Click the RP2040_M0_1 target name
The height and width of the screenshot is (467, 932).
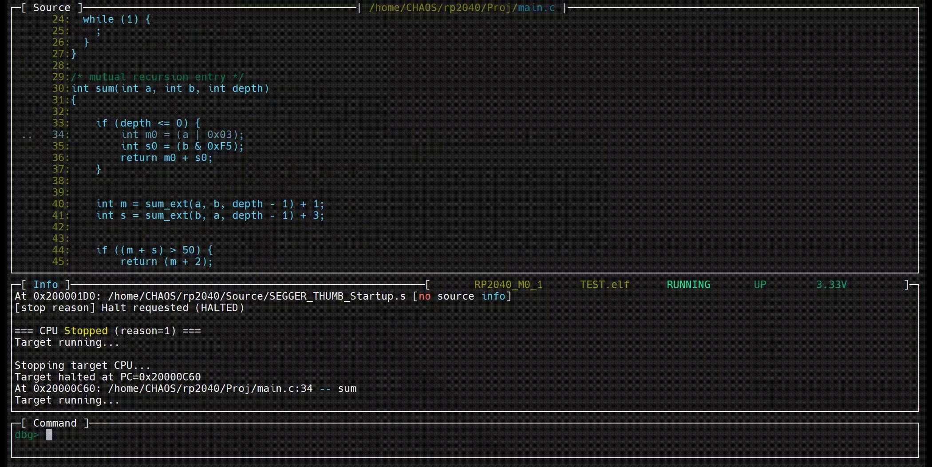coord(508,285)
